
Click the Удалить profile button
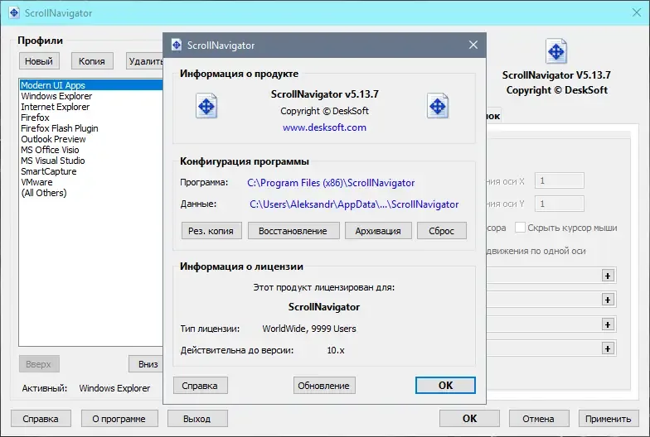[144, 61]
